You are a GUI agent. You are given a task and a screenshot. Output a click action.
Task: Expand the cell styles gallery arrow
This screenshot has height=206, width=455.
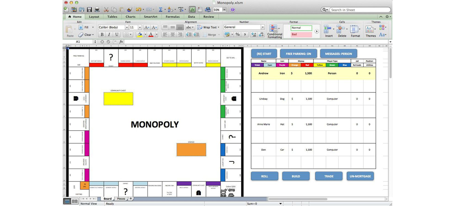[317, 31]
